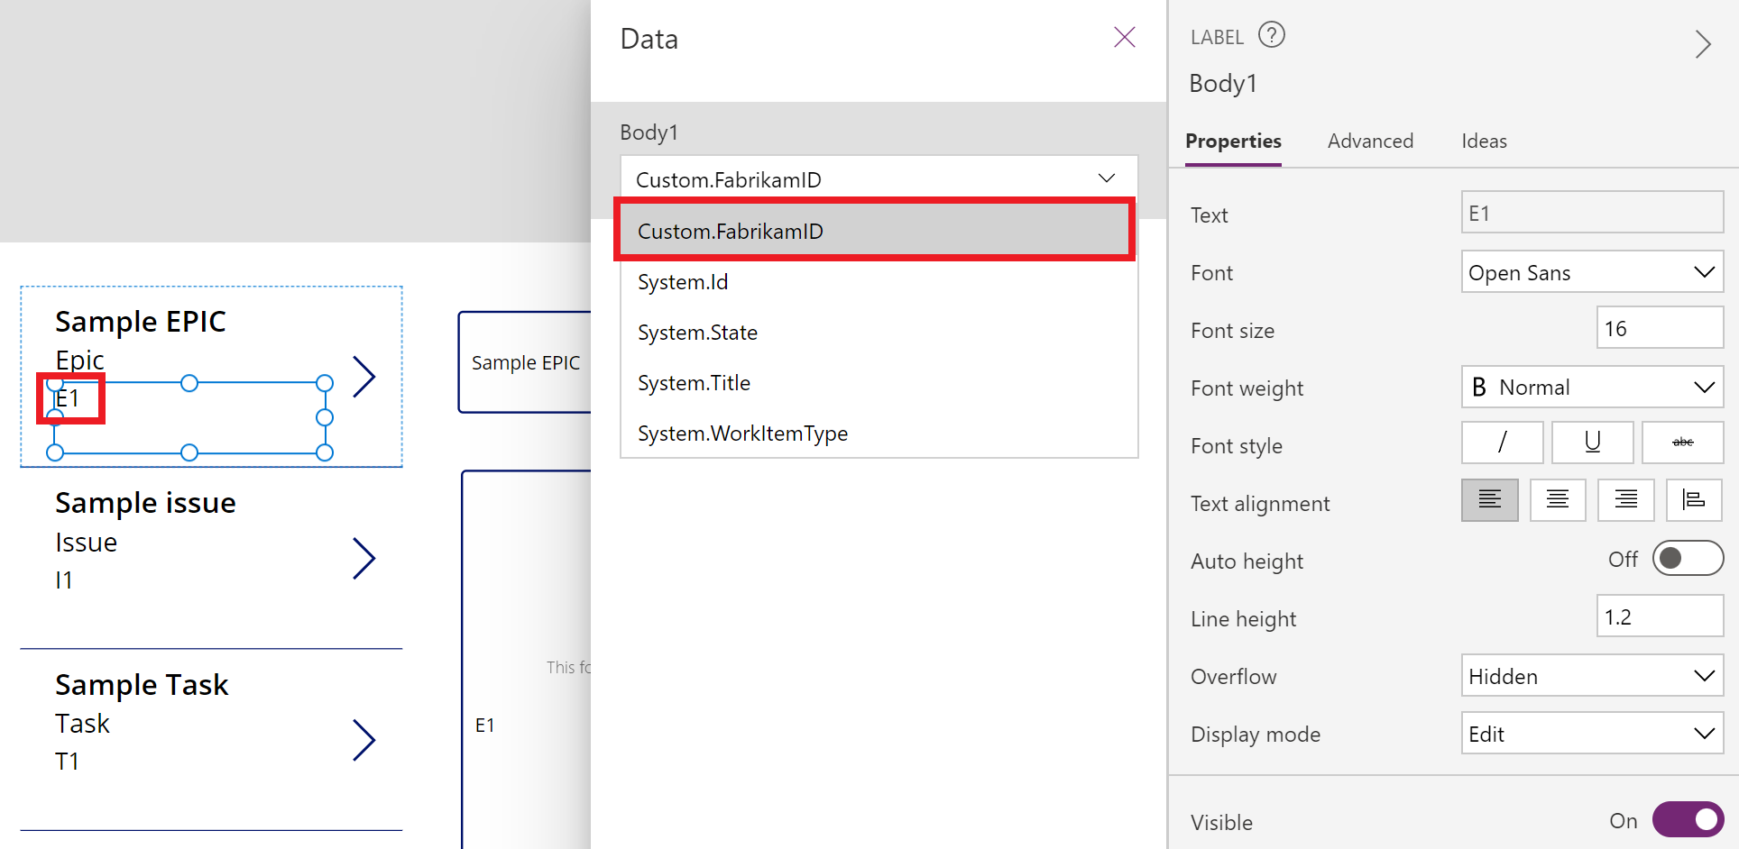This screenshot has height=849, width=1739.
Task: Select Custom.FabrikamID option in list
Action: pos(874,231)
